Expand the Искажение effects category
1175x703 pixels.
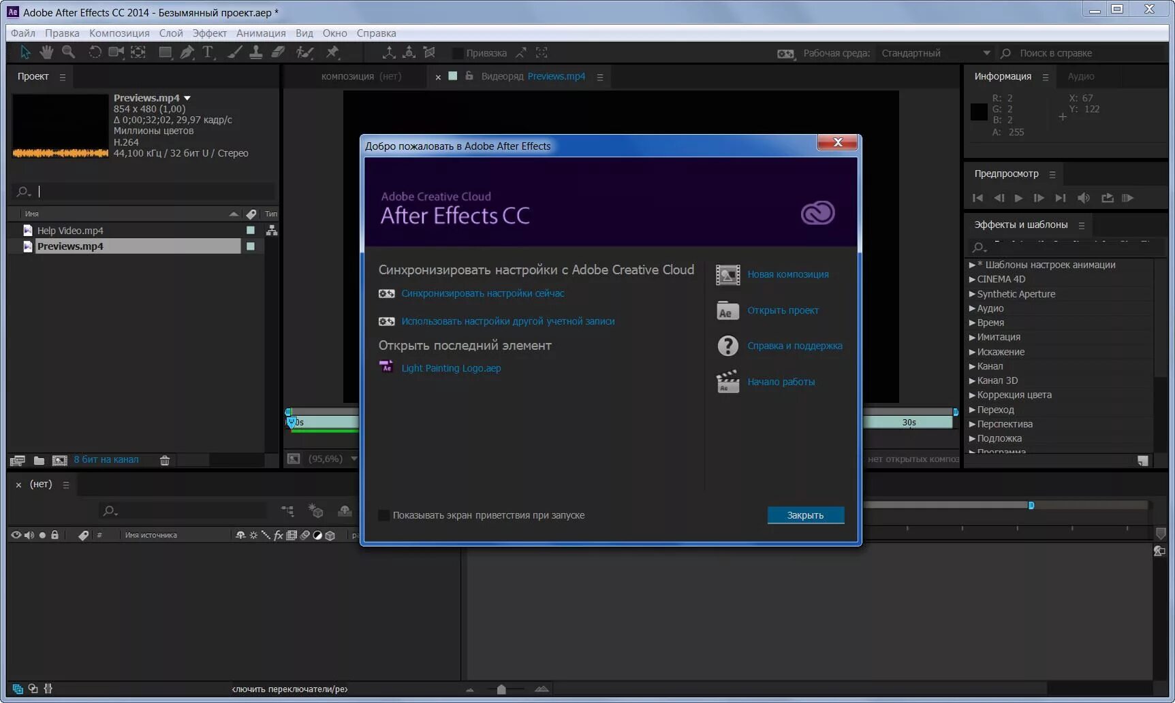pyautogui.click(x=972, y=352)
